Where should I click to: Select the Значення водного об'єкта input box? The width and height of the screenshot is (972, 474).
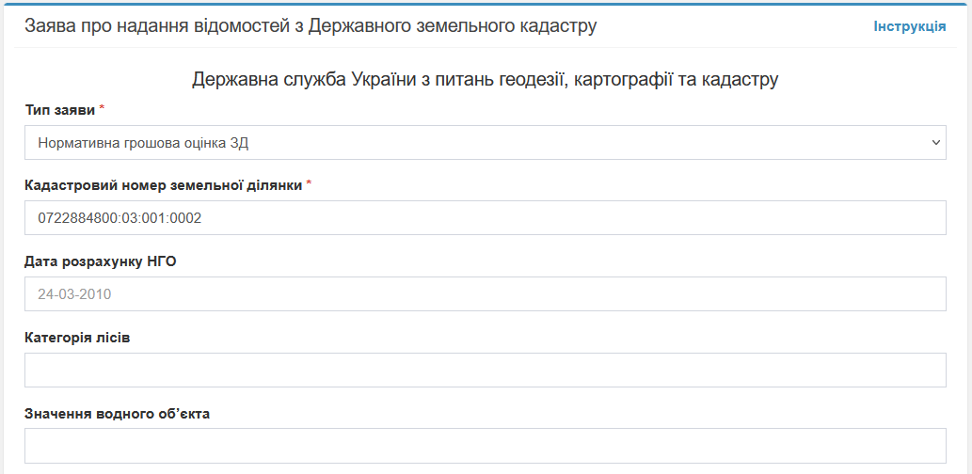[485, 446]
